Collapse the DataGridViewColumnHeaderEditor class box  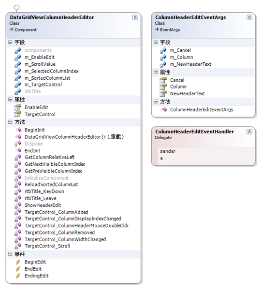pyautogui.click(x=135, y=17)
